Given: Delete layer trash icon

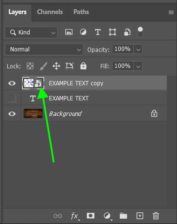Looking at the screenshot, I should 156,216.
